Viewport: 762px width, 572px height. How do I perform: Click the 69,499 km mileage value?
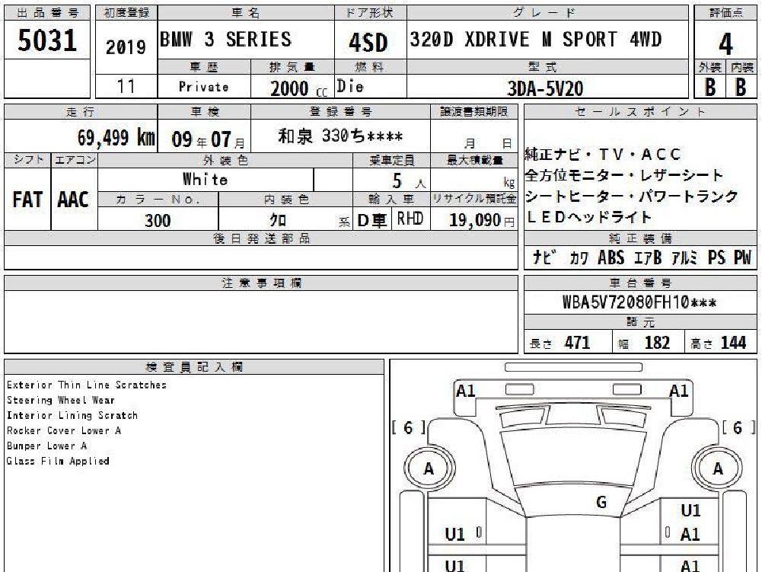pyautogui.click(x=116, y=137)
